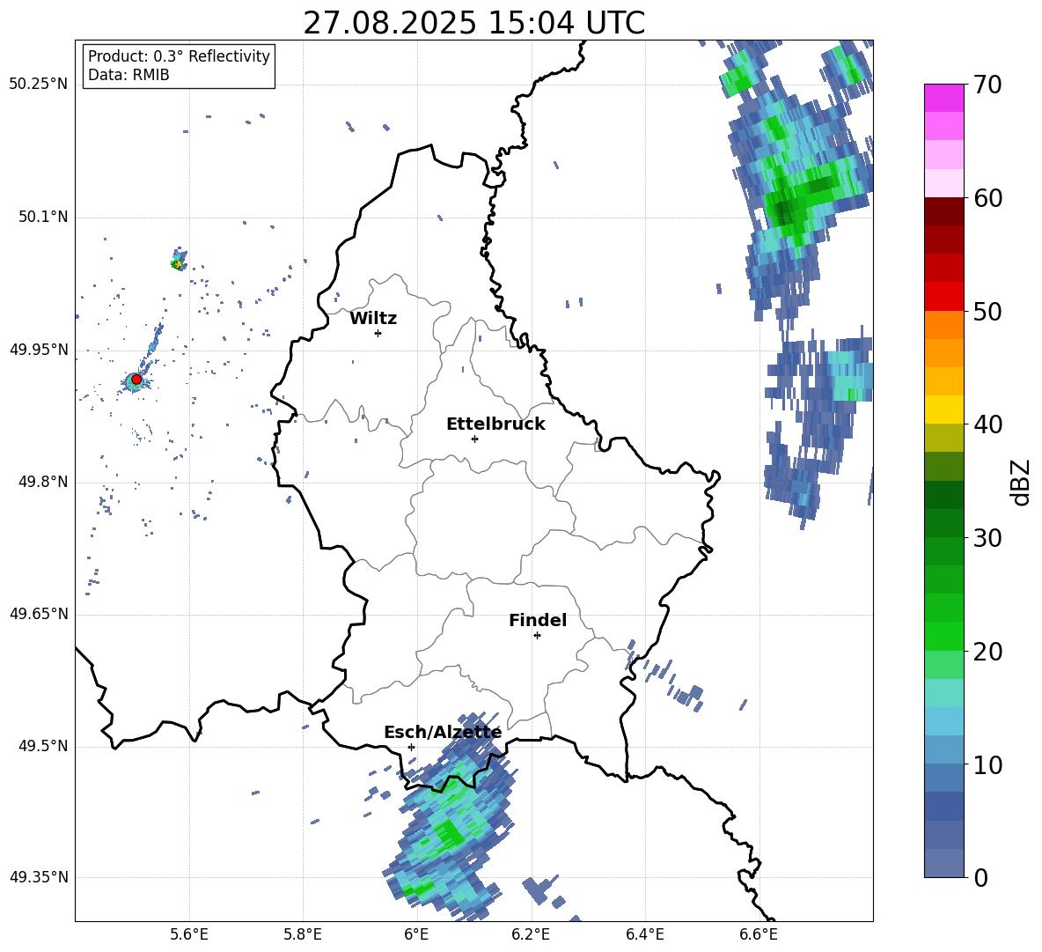Click the title 27.08.2025 15:04 UTC
Viewport: 1042px width, 952px height.
pyautogui.click(x=474, y=23)
